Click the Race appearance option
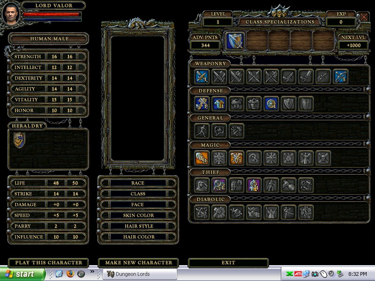The image size is (375, 281). 138,183
